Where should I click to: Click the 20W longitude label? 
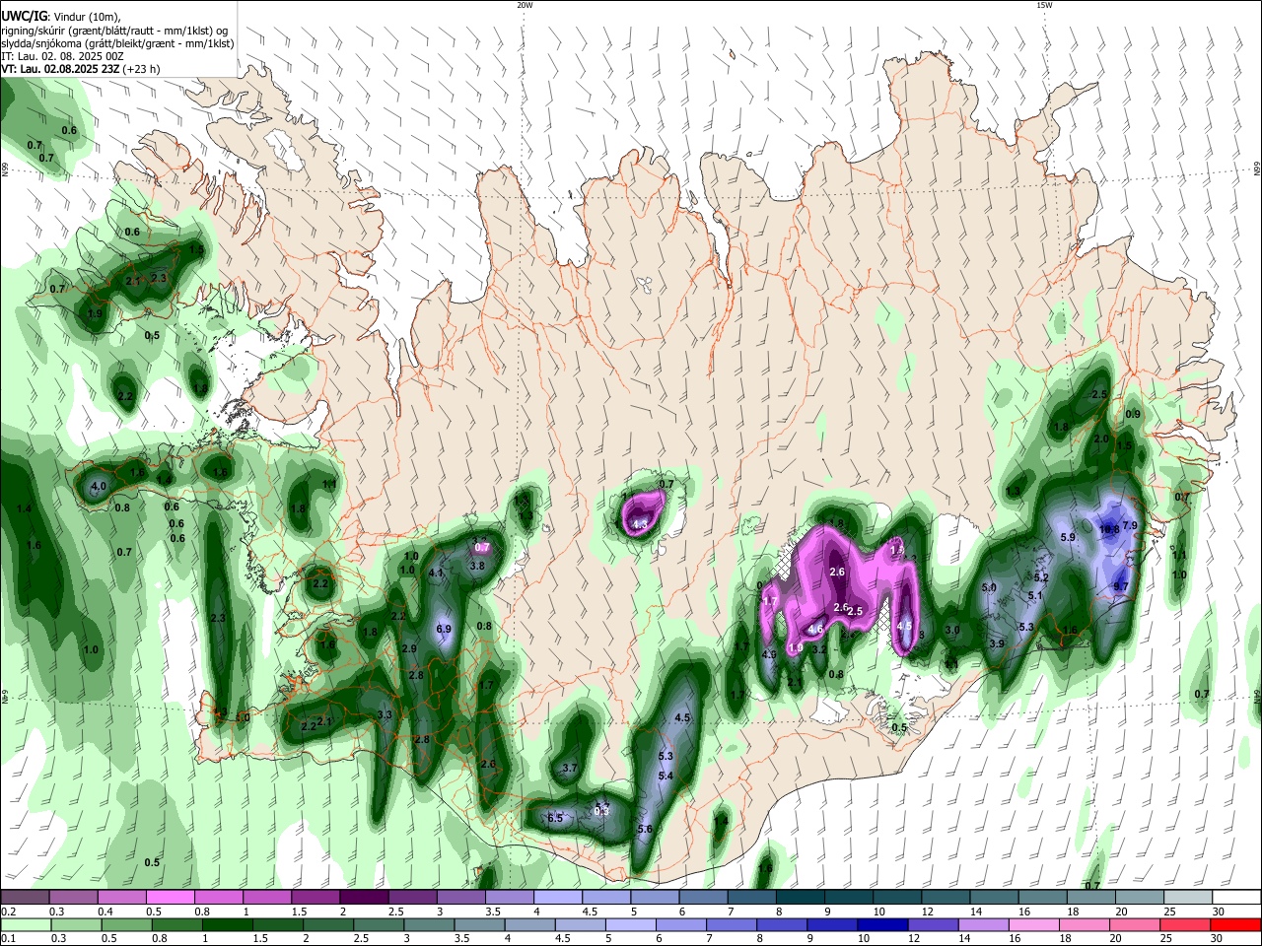(x=525, y=5)
